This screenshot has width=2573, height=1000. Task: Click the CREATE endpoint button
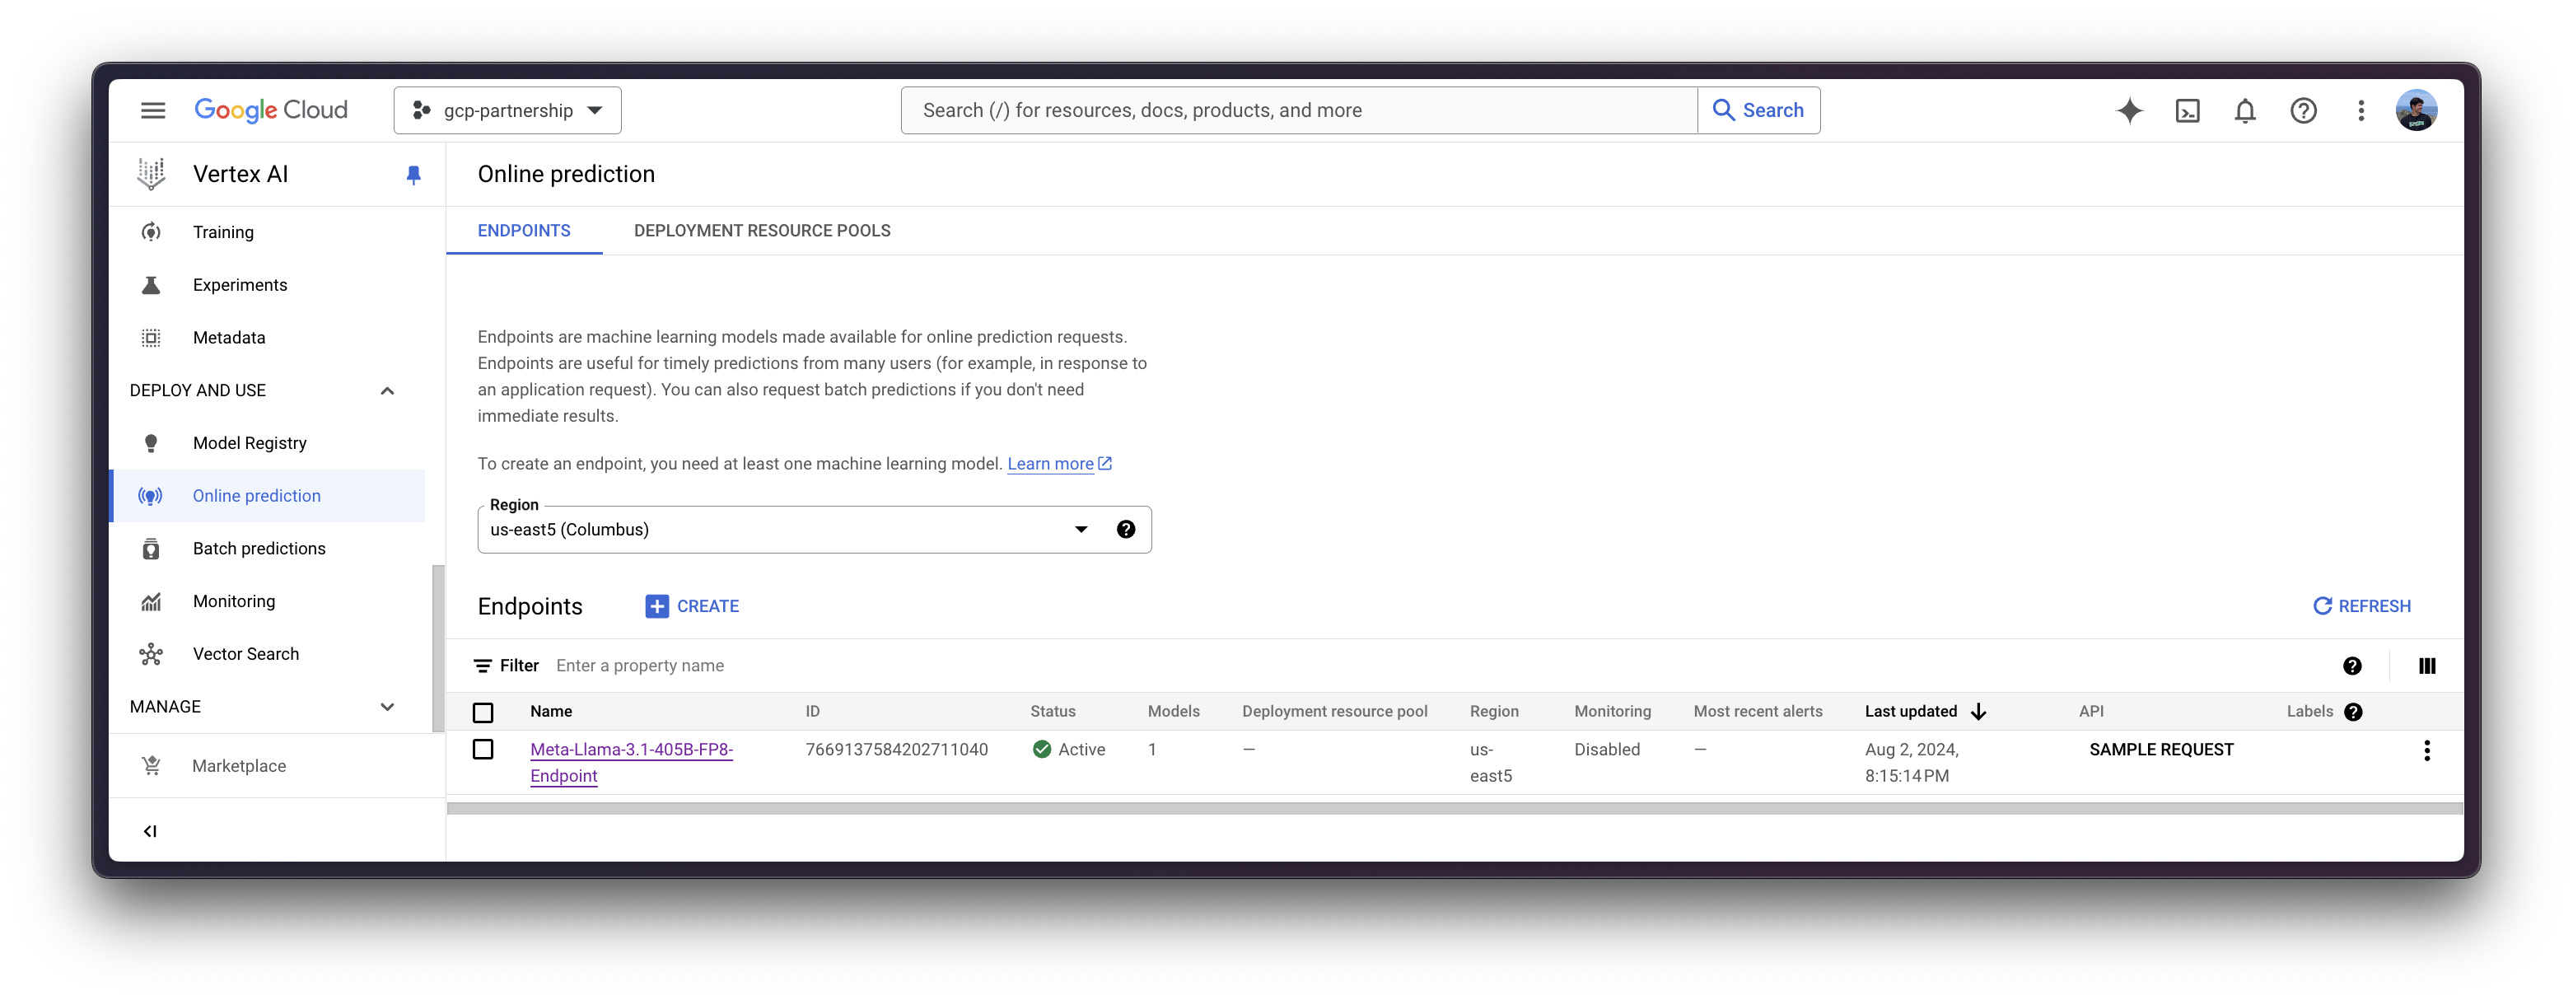click(x=691, y=606)
